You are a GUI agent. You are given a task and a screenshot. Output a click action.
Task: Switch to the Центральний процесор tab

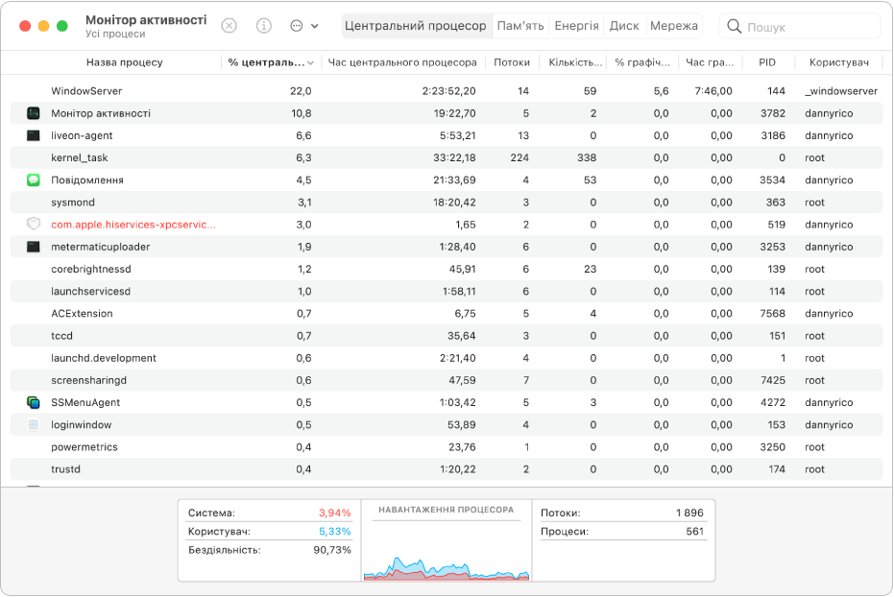[x=416, y=26]
